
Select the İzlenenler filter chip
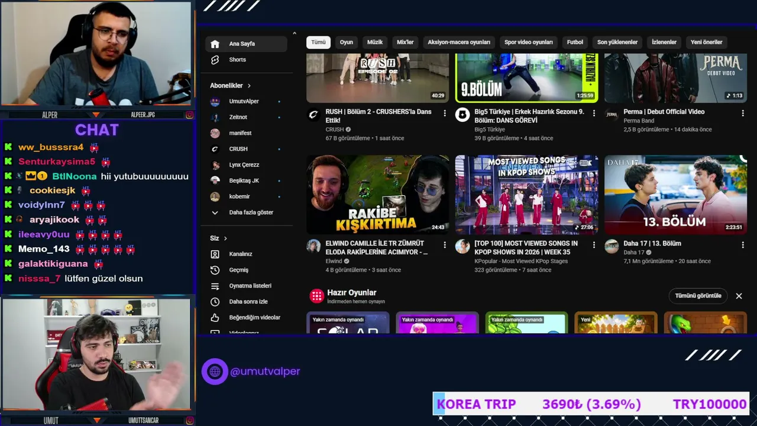(664, 42)
